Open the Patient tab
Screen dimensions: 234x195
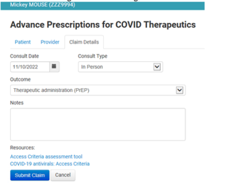23,42
